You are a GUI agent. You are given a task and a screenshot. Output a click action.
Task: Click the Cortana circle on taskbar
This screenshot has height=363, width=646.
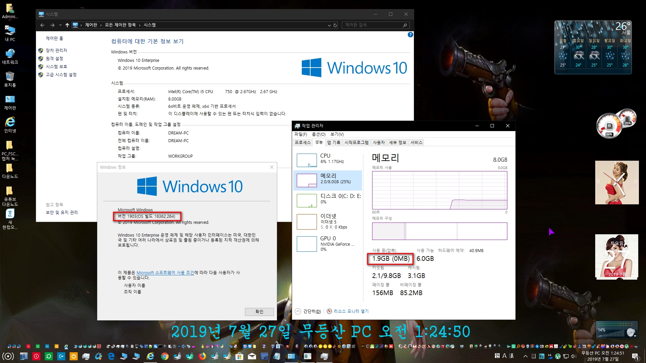pyautogui.click(x=8, y=356)
